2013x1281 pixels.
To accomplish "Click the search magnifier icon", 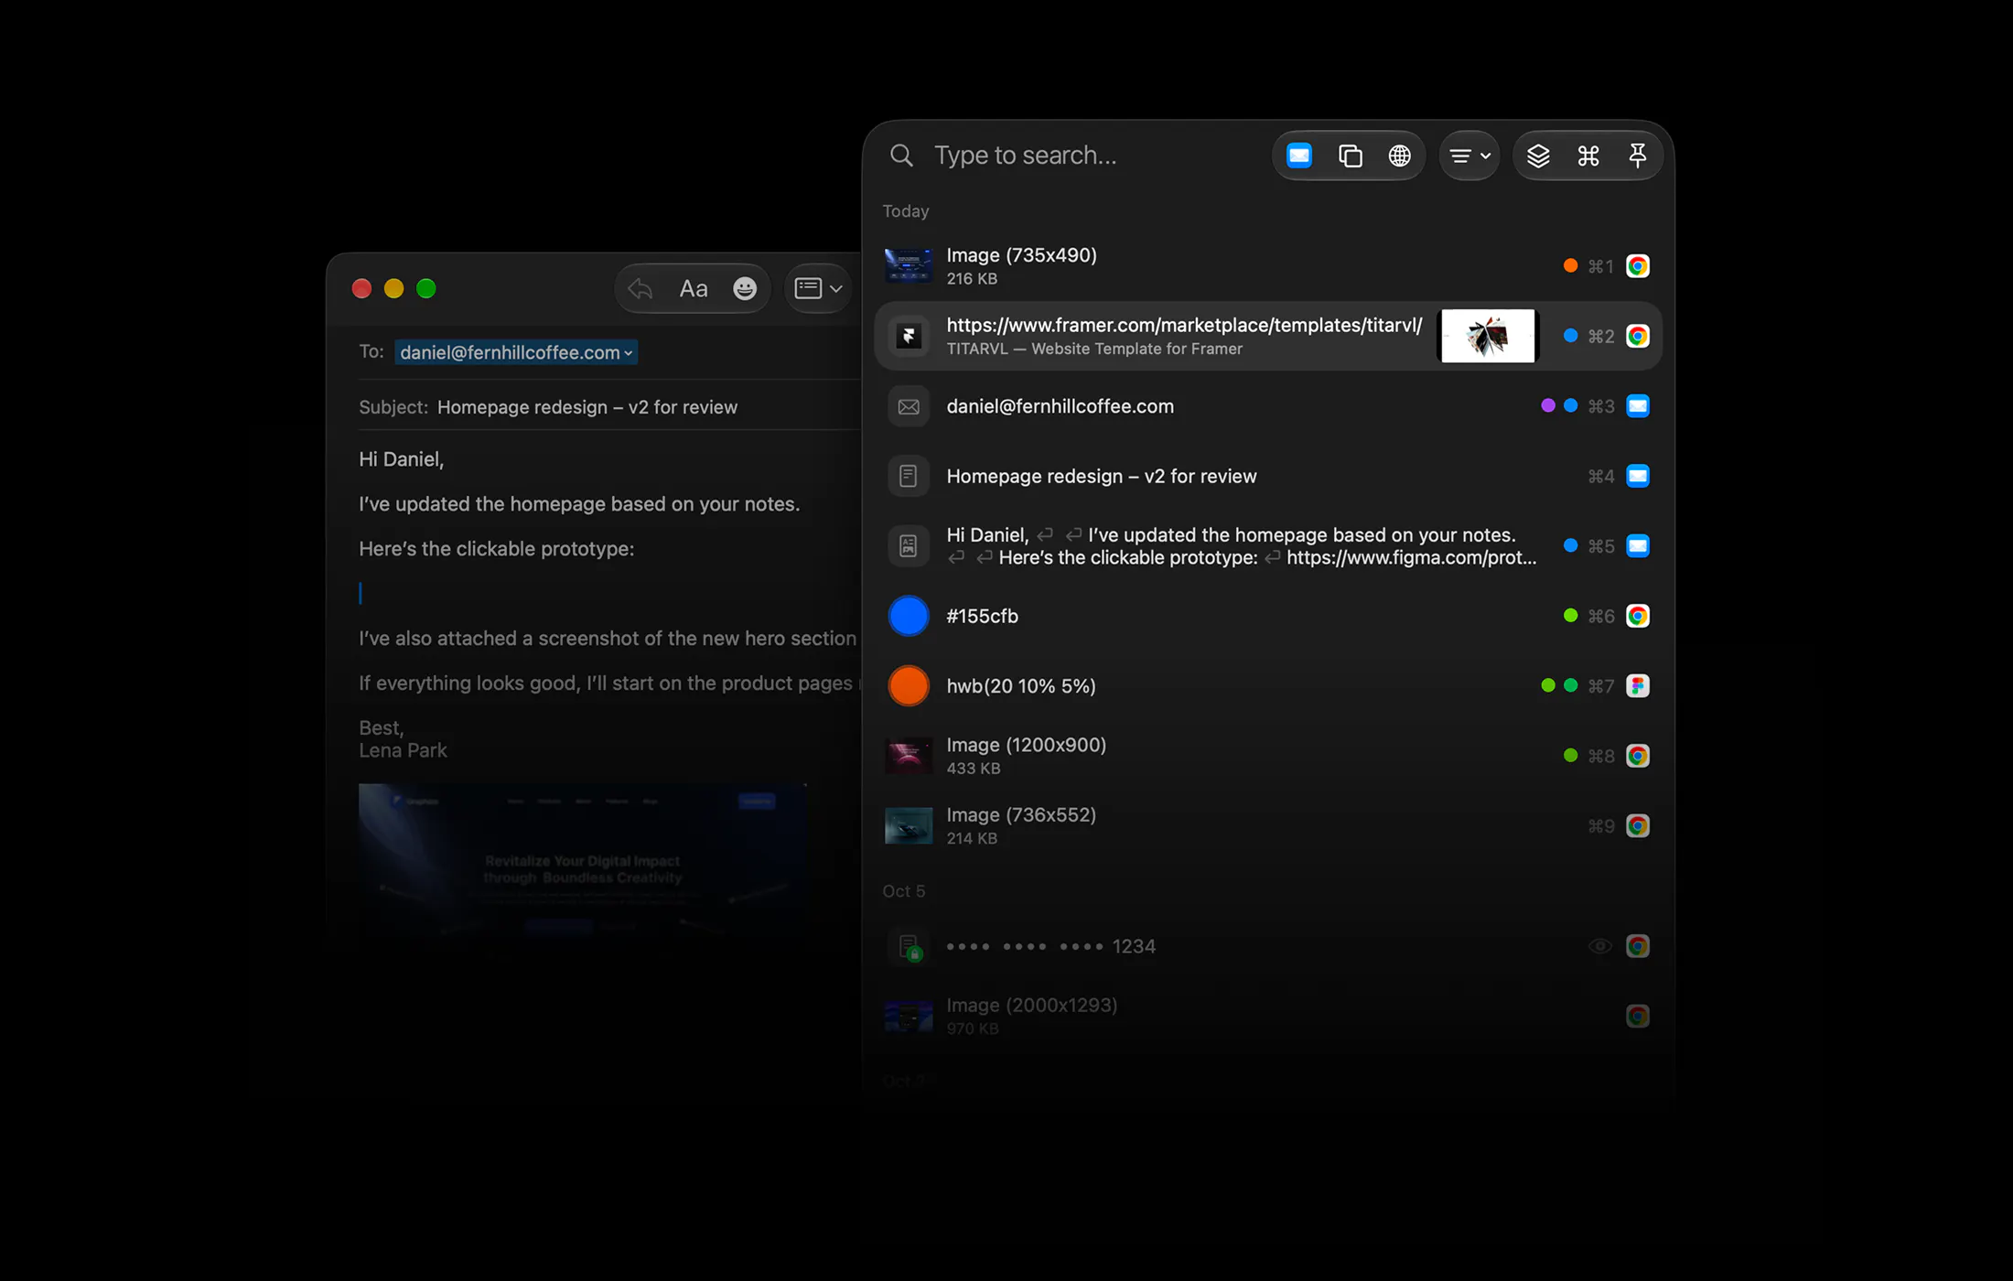I will (901, 156).
